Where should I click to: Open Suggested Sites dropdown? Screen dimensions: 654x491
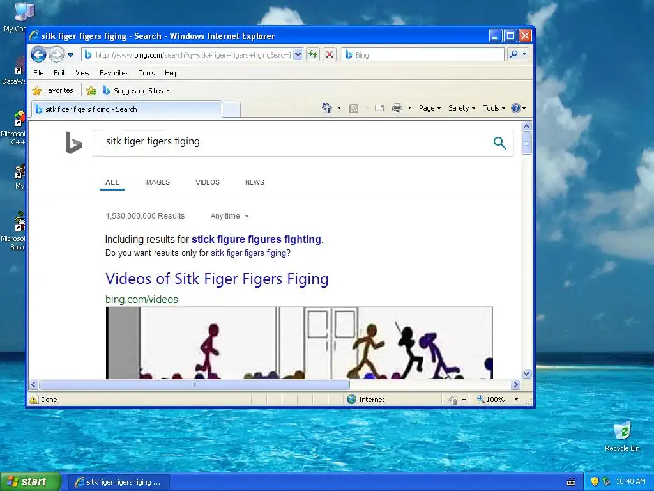pyautogui.click(x=137, y=91)
